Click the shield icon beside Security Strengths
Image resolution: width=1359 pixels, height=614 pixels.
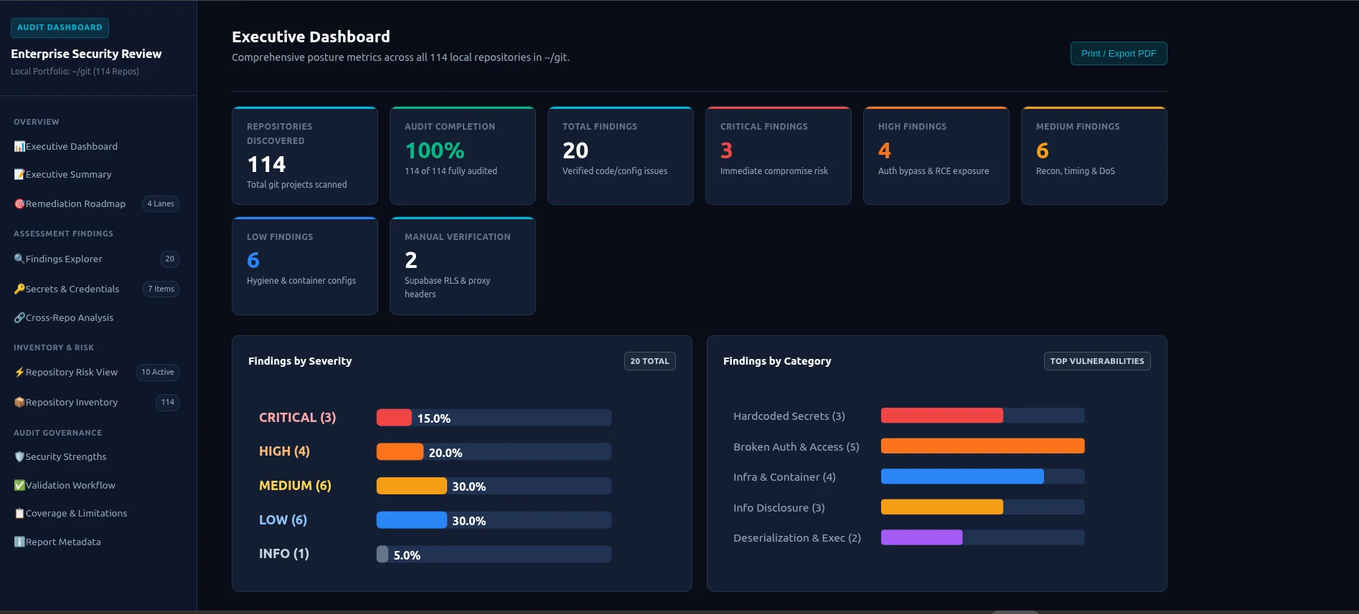tap(19, 456)
